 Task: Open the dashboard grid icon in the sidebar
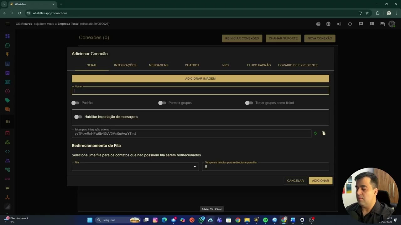[x=8, y=36]
